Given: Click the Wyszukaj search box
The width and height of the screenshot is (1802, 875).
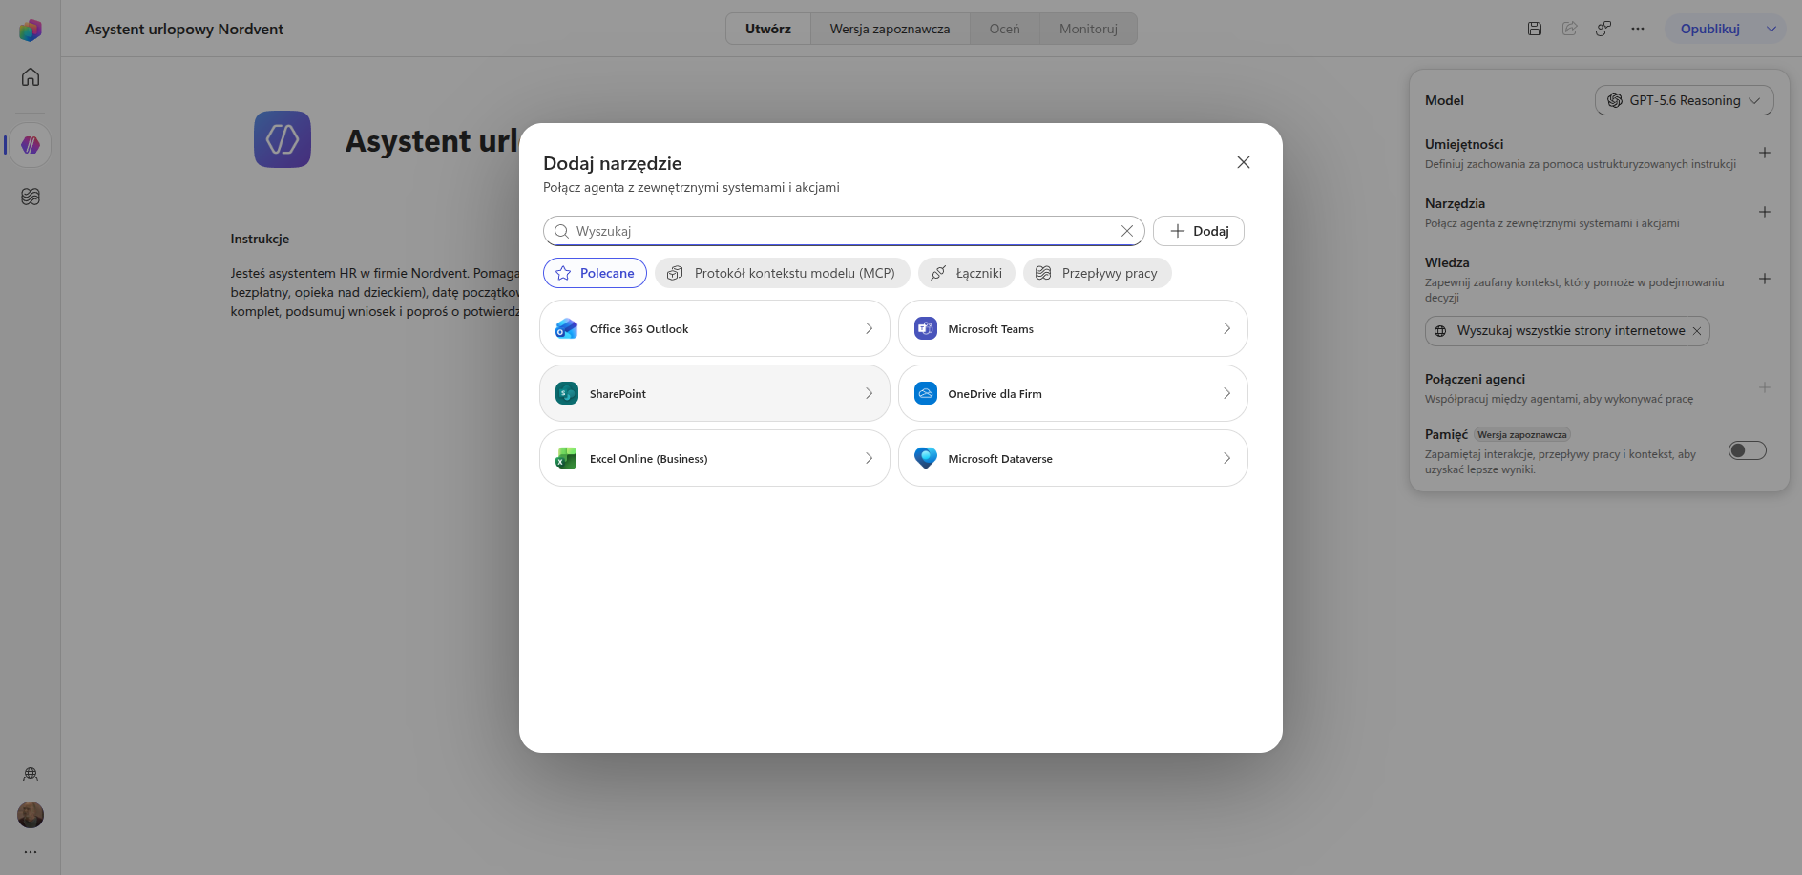Looking at the screenshot, I should 844,231.
